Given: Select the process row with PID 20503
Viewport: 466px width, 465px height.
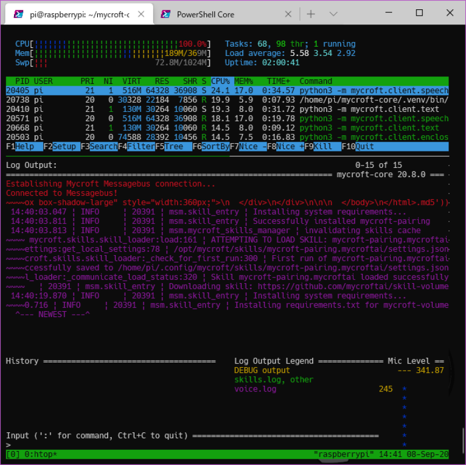Looking at the screenshot, I should coord(227,137).
